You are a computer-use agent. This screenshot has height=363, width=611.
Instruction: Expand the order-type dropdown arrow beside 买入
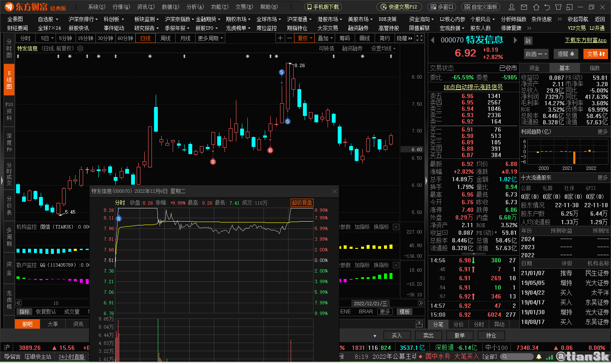pyautogui.click(x=375, y=336)
